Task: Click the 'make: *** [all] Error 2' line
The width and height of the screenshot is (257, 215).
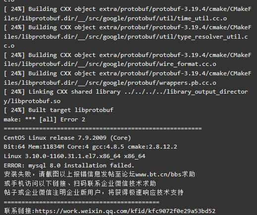Action: pos(45,119)
